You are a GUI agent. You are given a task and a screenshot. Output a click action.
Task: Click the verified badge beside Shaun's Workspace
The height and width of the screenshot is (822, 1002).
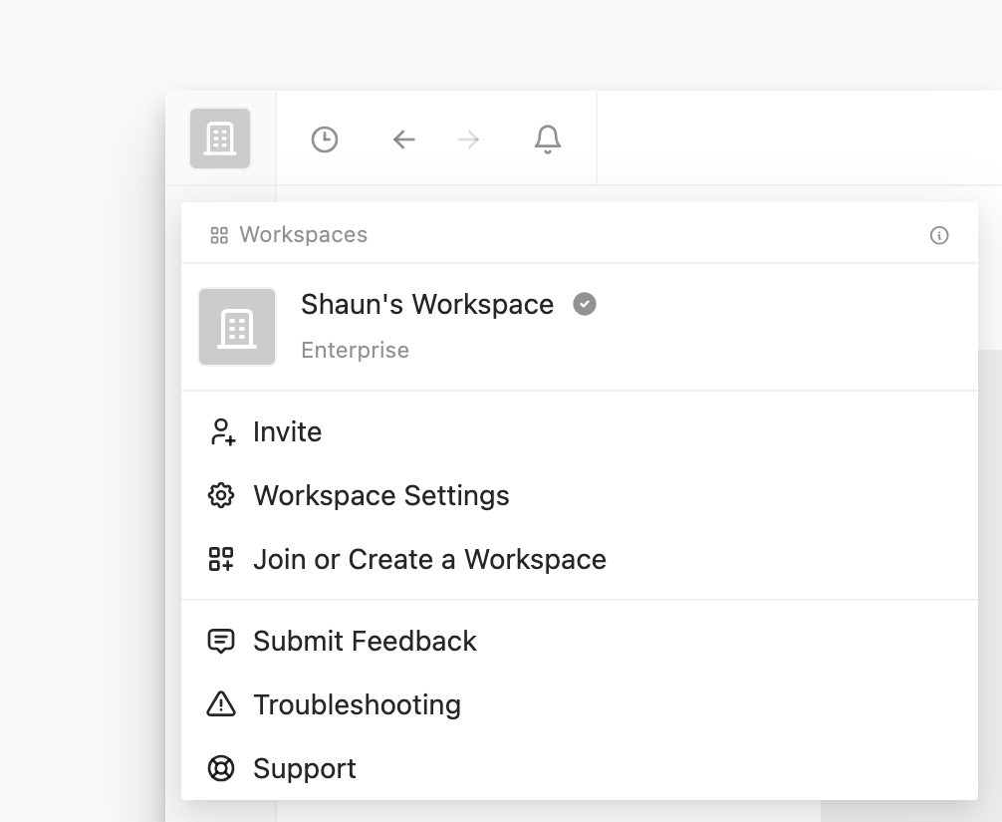585,304
